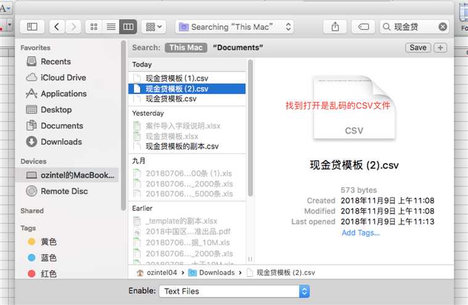Open the Enable Text Files dropdown
The image size is (468, 305).
tap(234, 291)
